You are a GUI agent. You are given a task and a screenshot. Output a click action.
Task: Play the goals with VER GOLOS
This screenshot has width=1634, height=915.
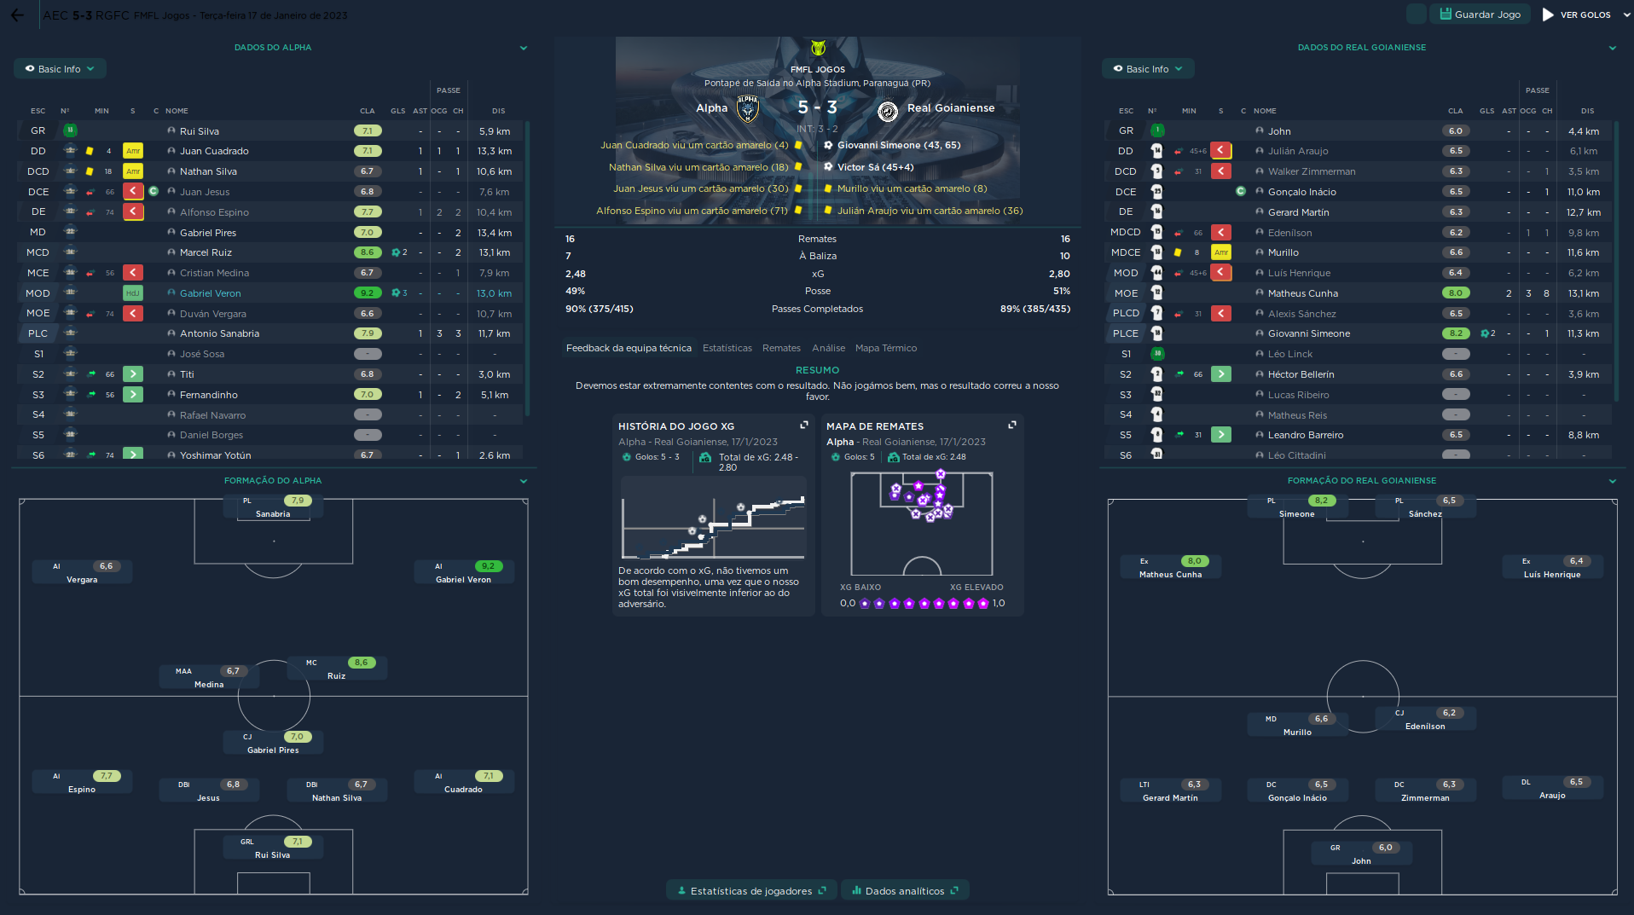(1577, 14)
